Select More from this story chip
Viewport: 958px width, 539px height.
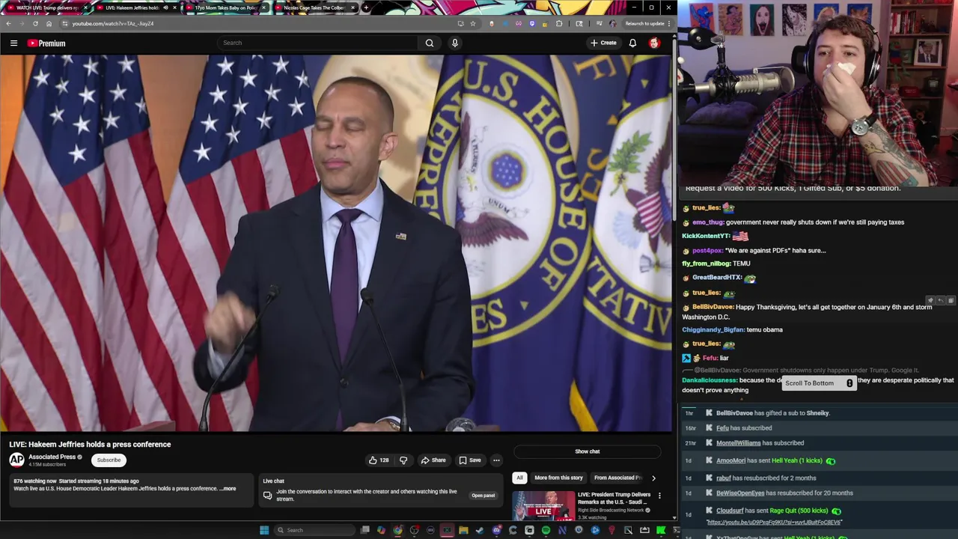coord(558,478)
